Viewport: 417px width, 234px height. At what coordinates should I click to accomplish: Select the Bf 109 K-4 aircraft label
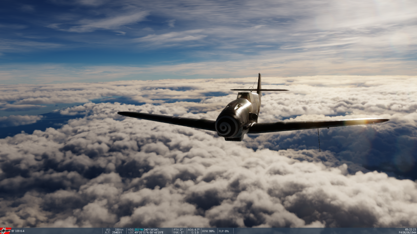point(18,231)
